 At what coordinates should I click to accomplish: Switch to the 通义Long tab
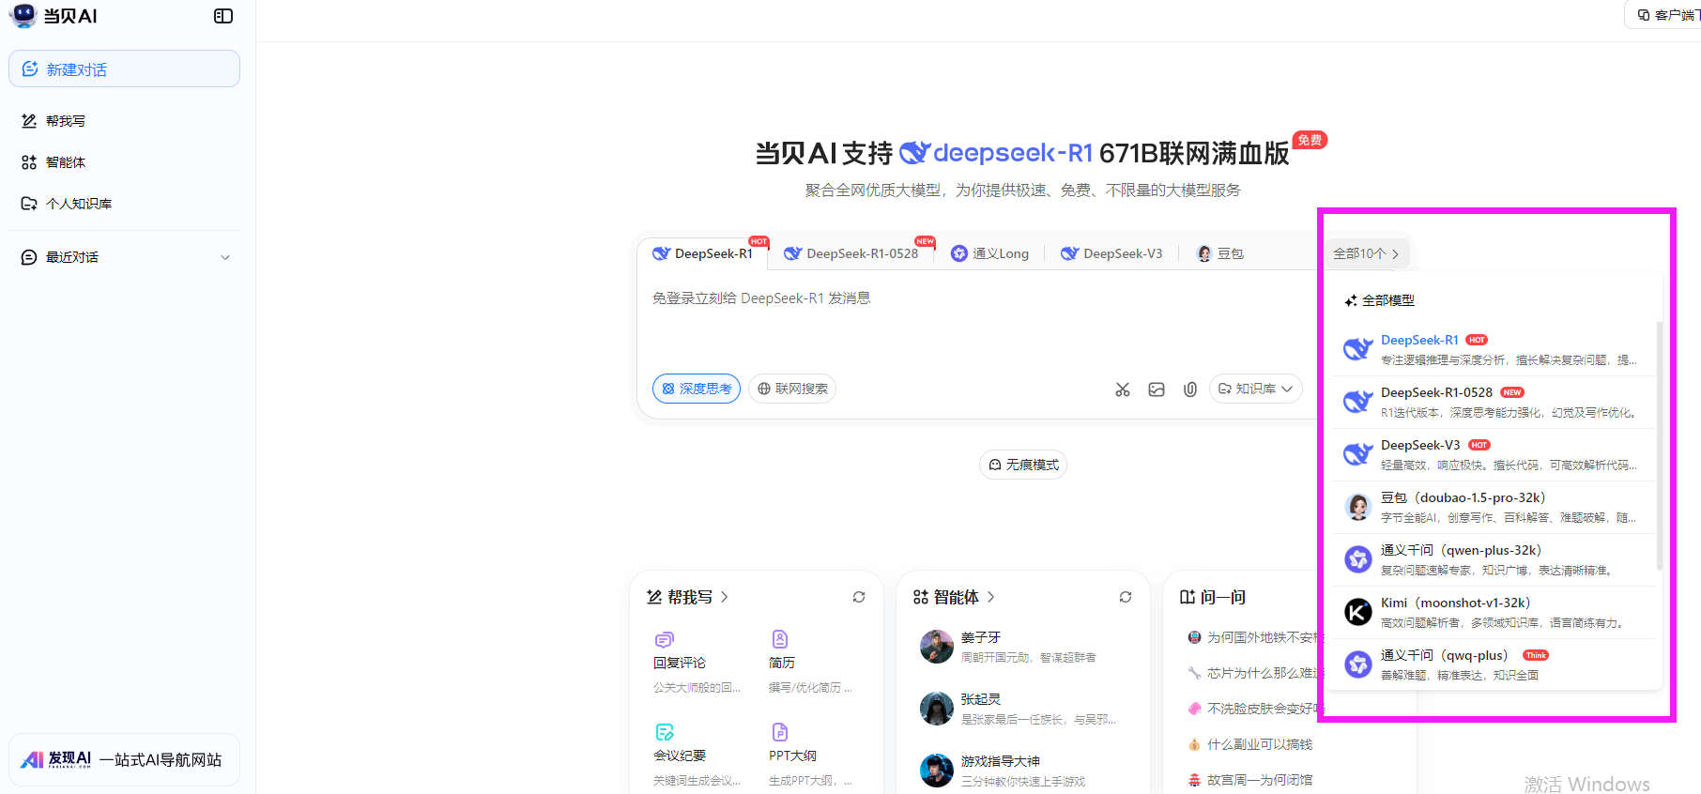[989, 253]
